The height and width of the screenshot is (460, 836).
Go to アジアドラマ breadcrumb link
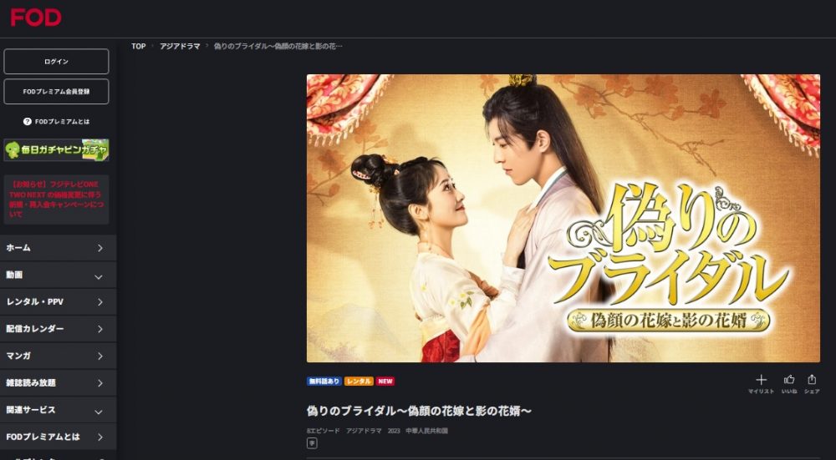tap(180, 46)
